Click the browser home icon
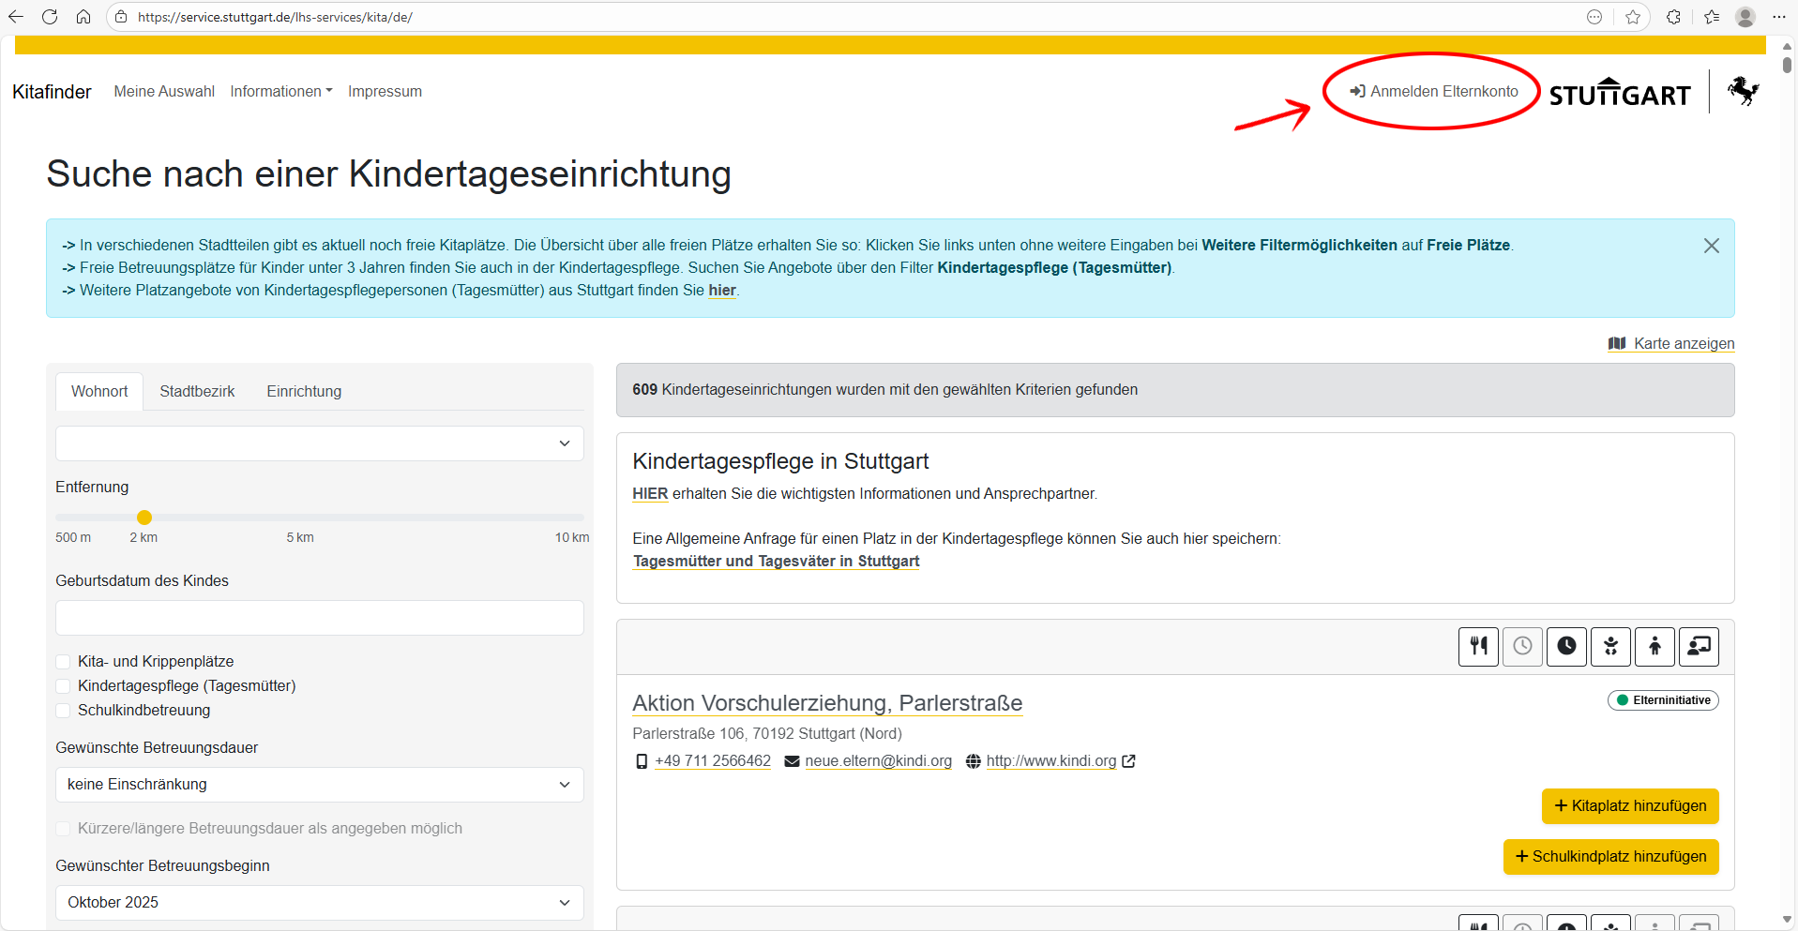 click(83, 17)
